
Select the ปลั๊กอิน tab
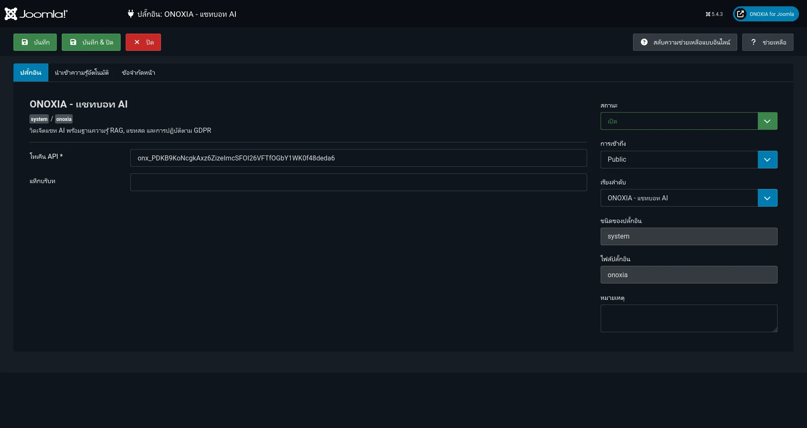coord(31,72)
